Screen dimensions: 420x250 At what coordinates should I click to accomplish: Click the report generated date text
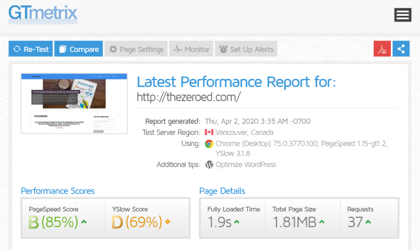[x=258, y=121]
